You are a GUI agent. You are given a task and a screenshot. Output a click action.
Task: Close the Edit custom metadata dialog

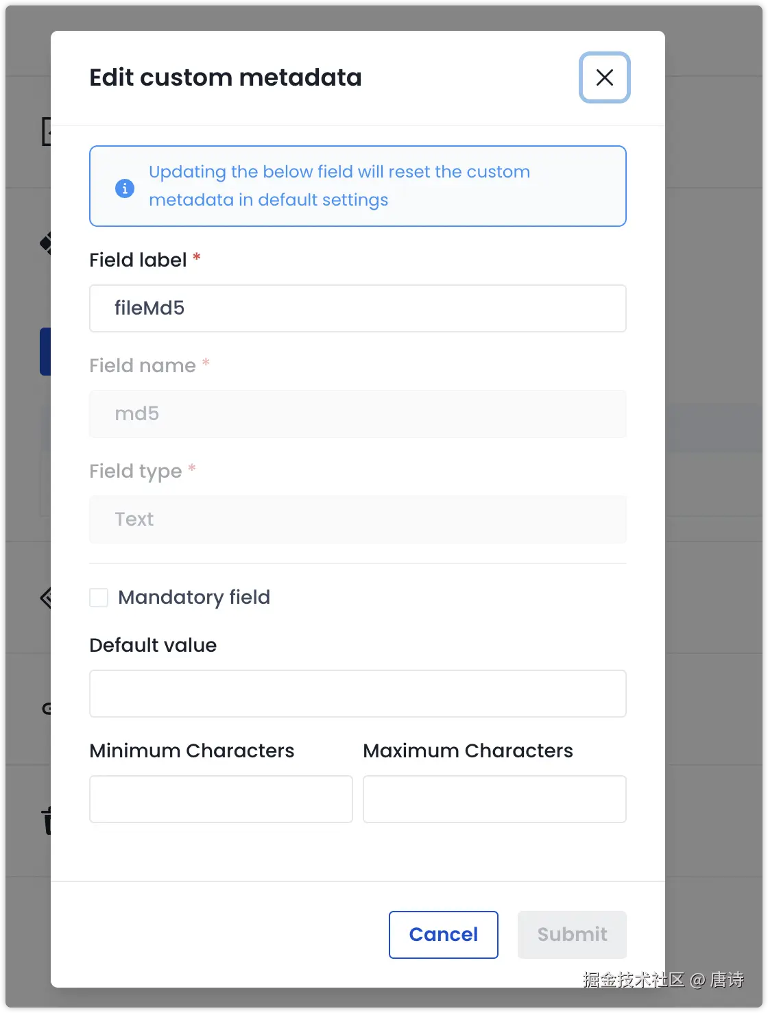point(604,77)
